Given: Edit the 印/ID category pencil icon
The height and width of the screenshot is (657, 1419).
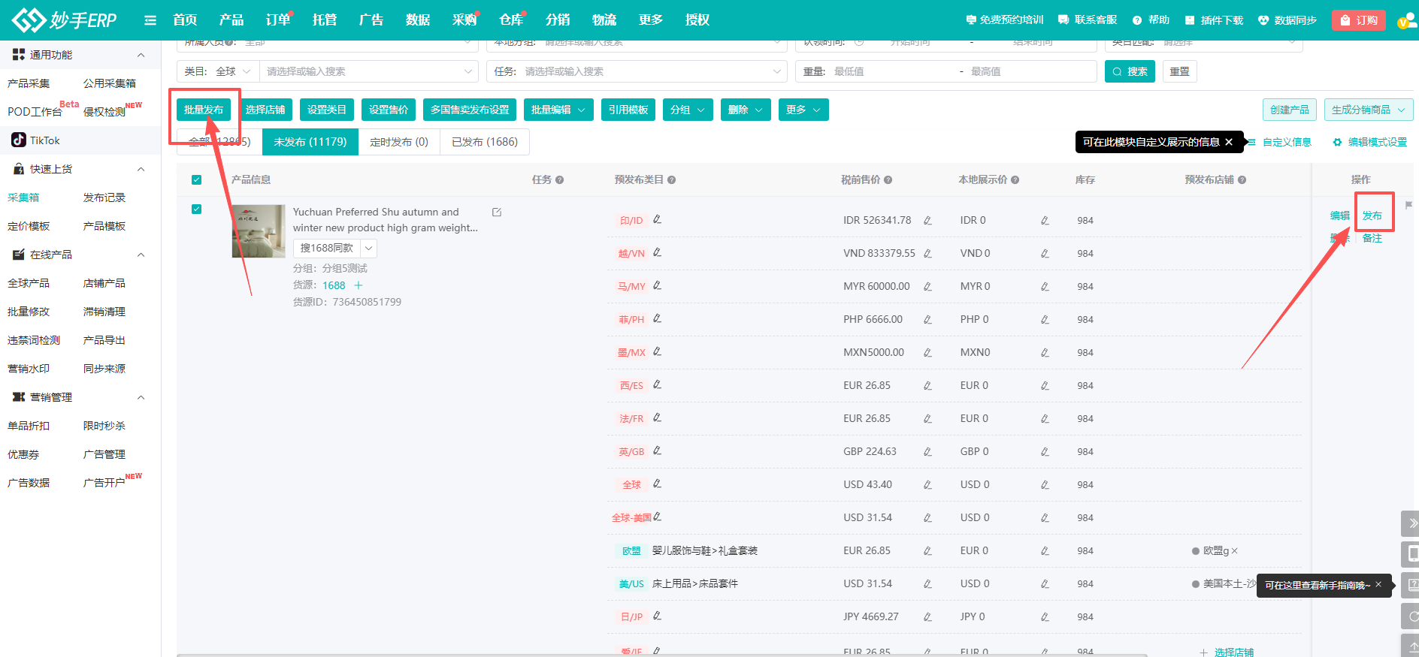Looking at the screenshot, I should click(658, 219).
